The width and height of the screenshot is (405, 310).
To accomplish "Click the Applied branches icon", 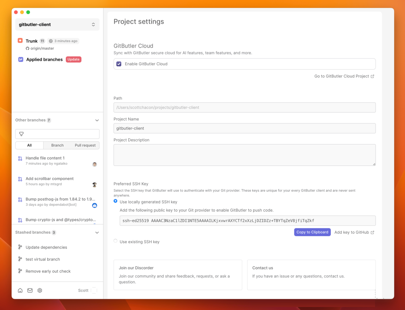I will click(x=21, y=59).
